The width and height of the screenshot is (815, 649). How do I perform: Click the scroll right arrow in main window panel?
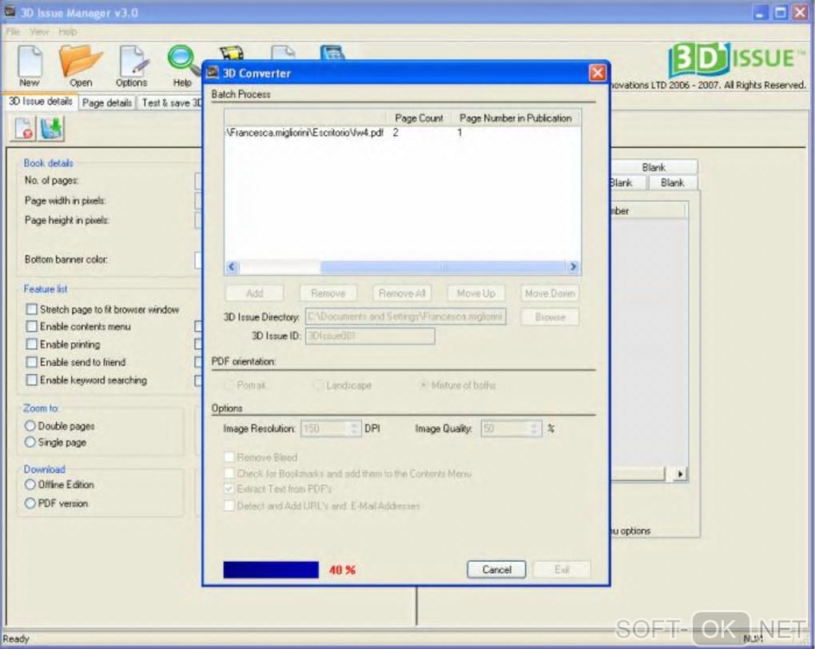[680, 474]
